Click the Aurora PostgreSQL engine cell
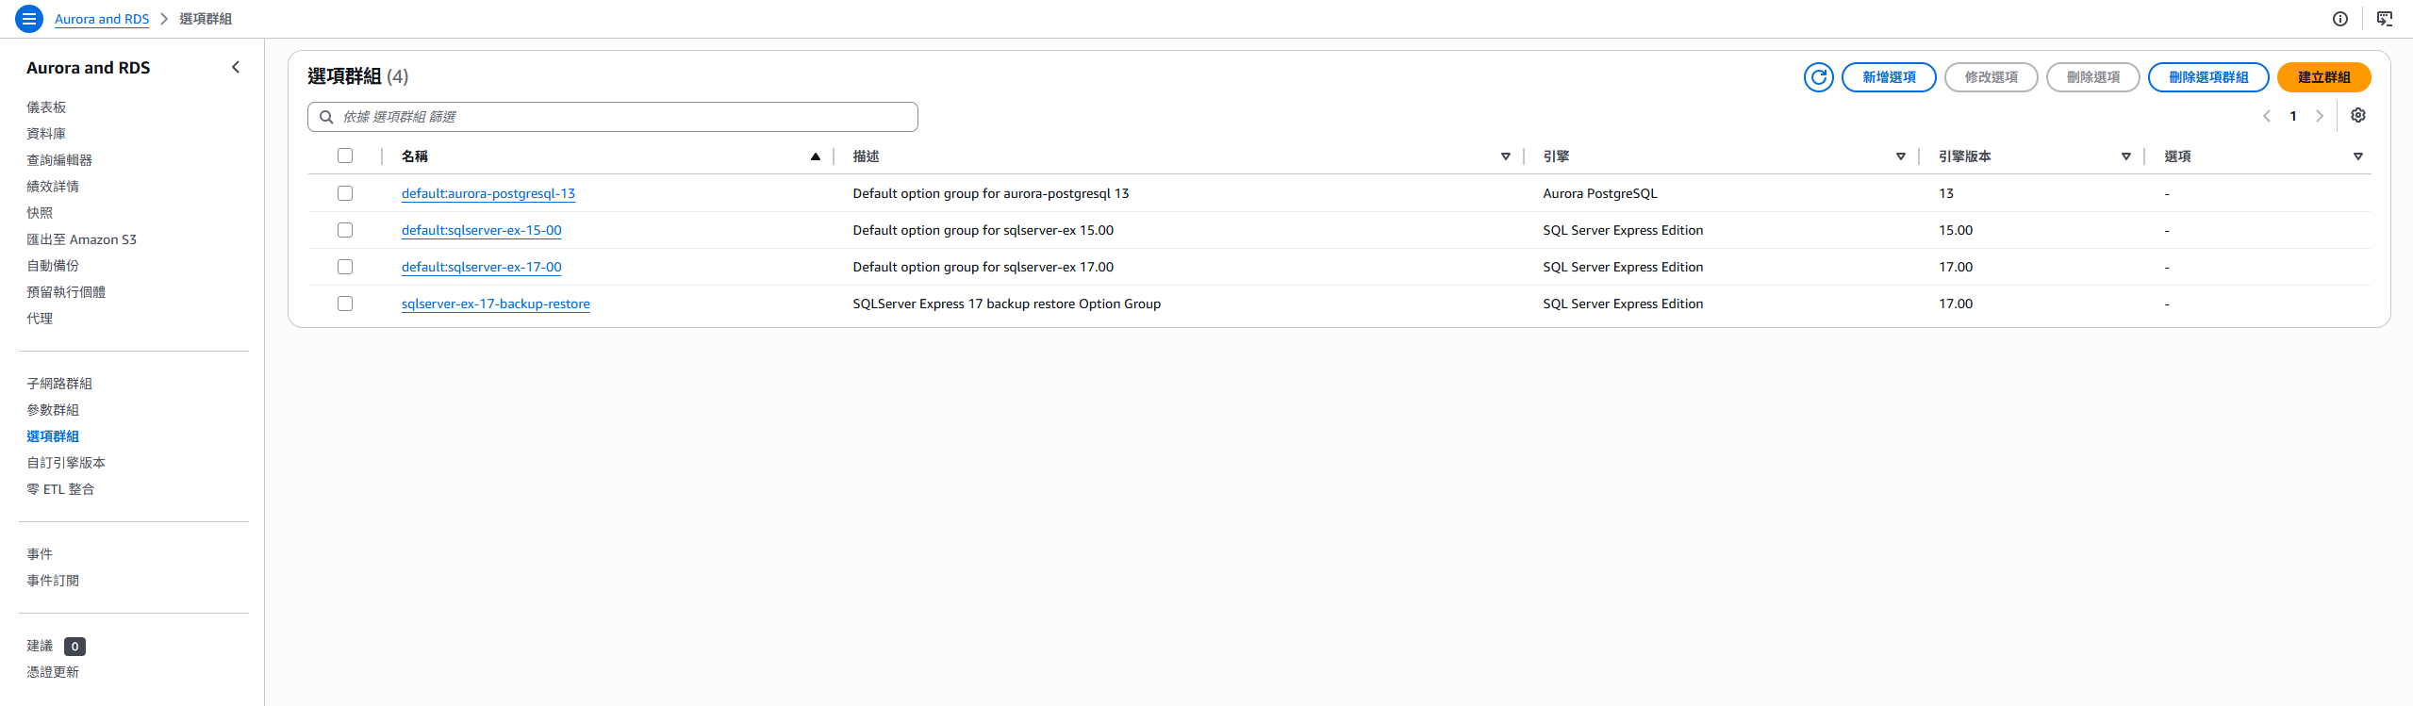 [1600, 193]
